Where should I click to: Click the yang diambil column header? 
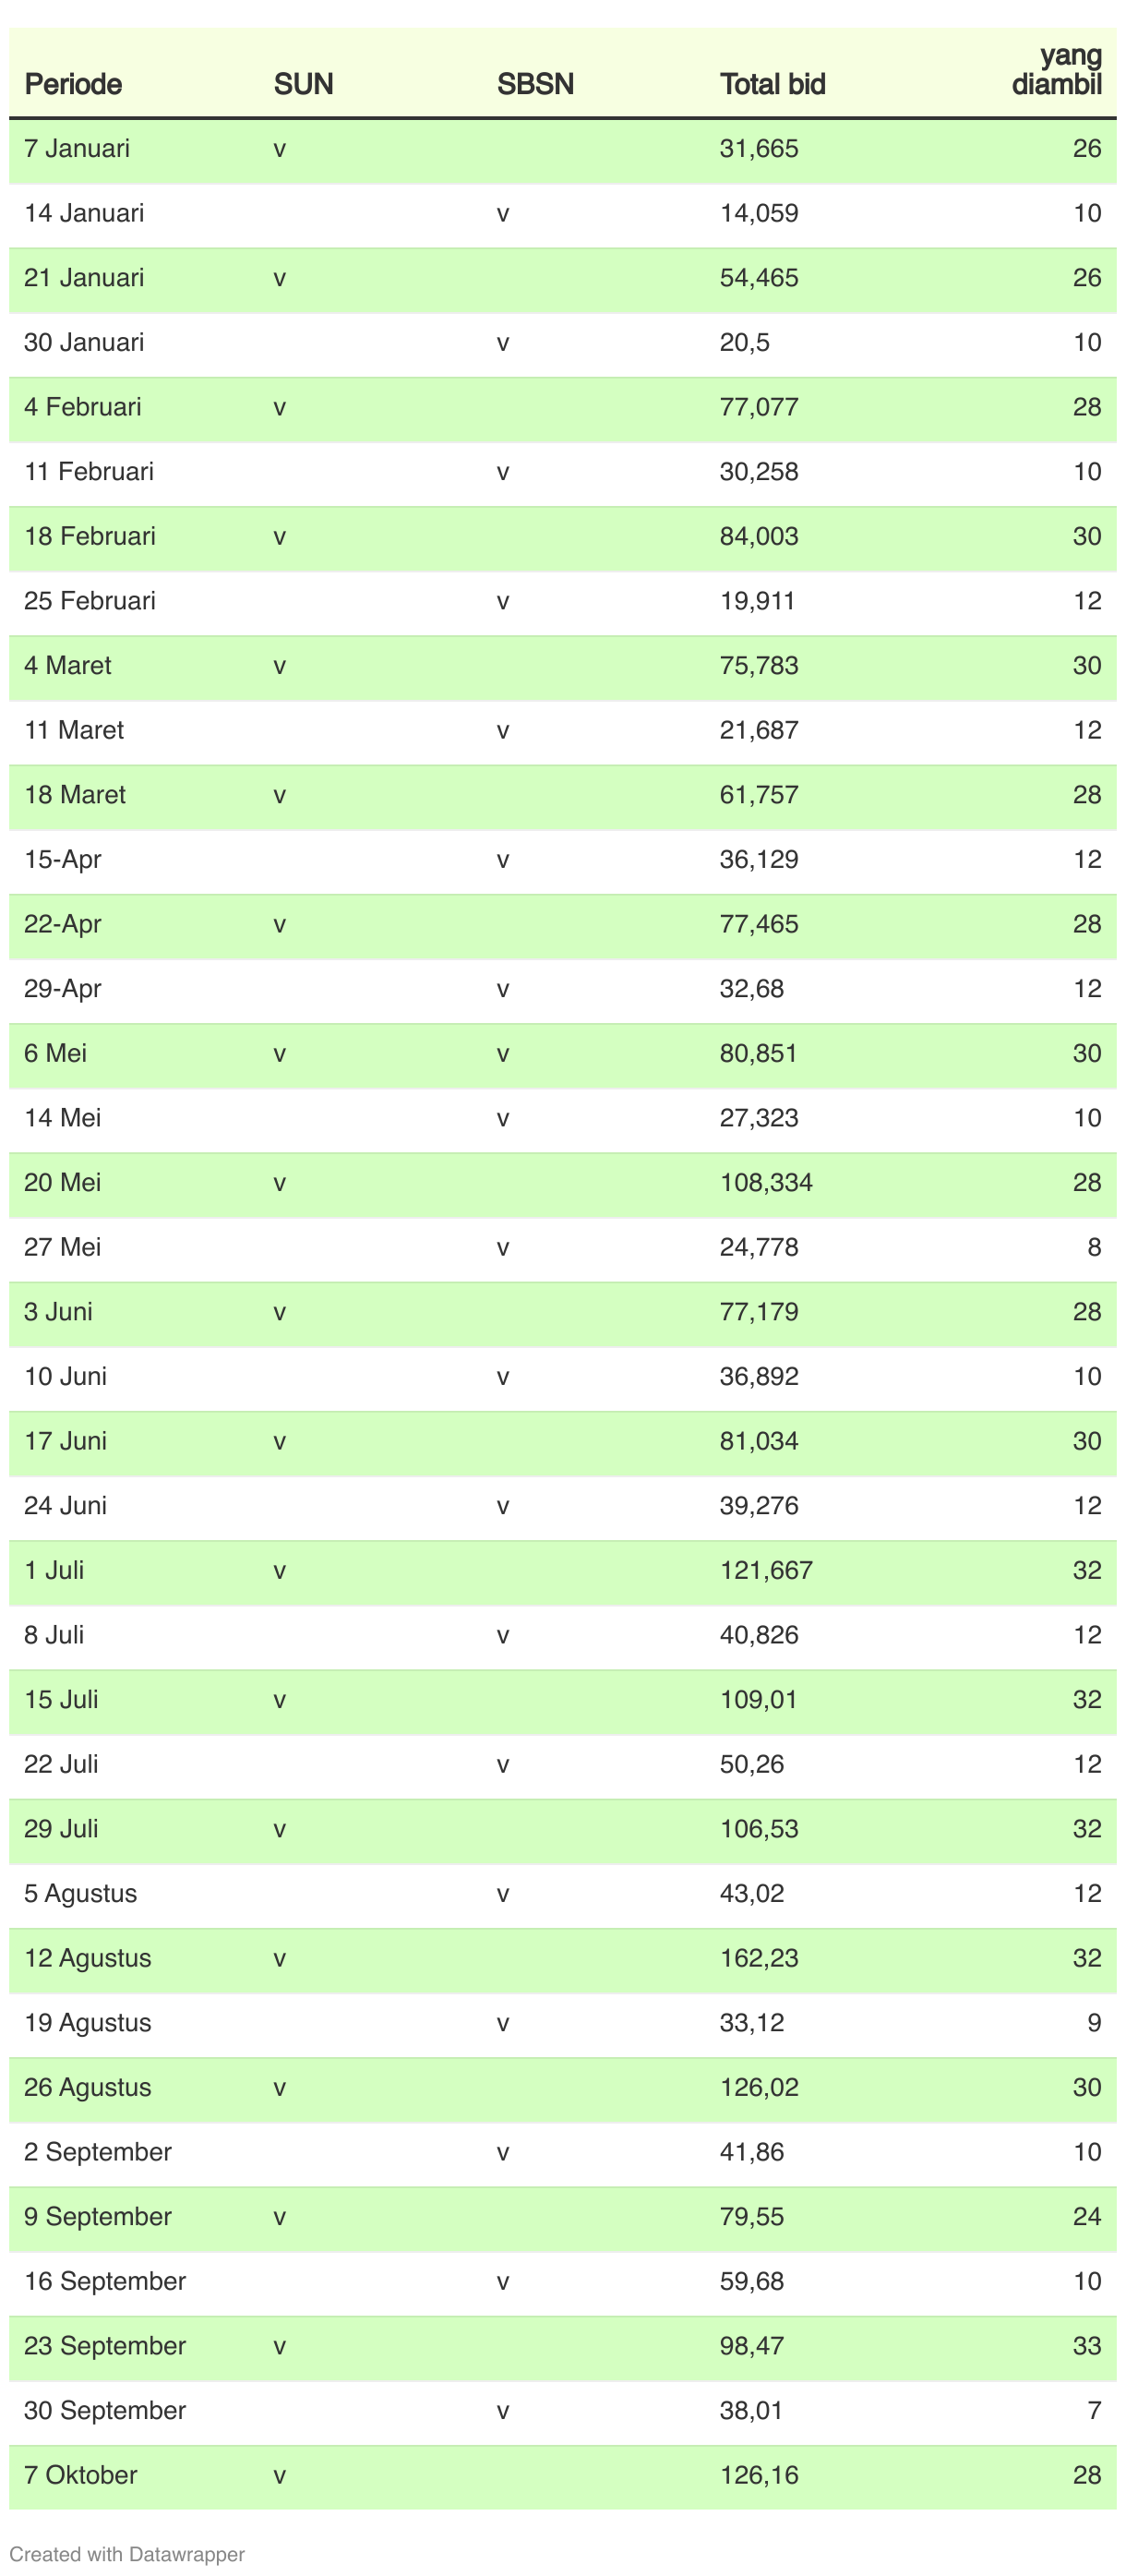[x=1057, y=70]
